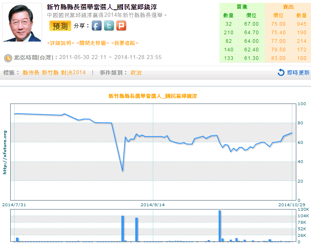Image resolution: width=311 pixels, height=247 pixels.
Task: Click the 賣出 column header
Action: pos(288,7)
